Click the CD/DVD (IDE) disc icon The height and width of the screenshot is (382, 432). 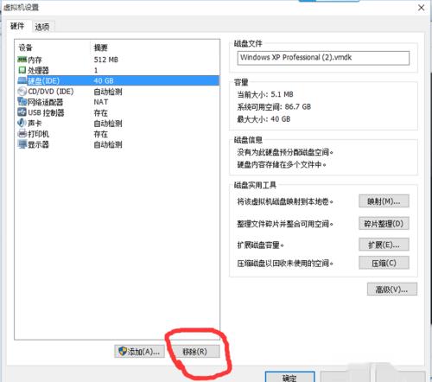22,92
